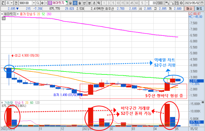205x131 pixels.
Task: Click the add candlestick chart icon
Action: pos(167,3)
